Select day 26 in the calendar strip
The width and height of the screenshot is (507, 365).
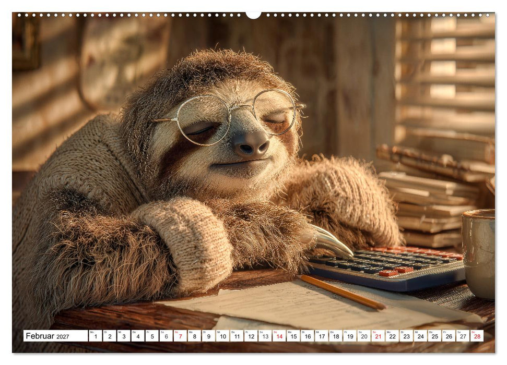(x=449, y=336)
